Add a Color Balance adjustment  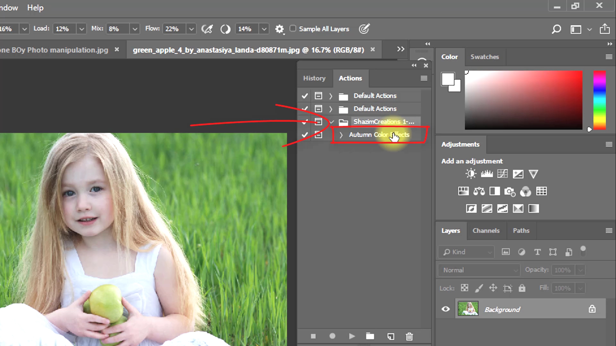(479, 191)
